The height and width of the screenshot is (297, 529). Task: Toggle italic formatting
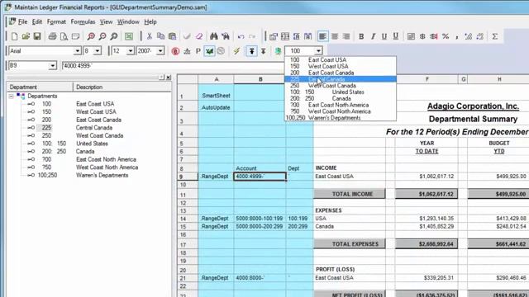373,36
